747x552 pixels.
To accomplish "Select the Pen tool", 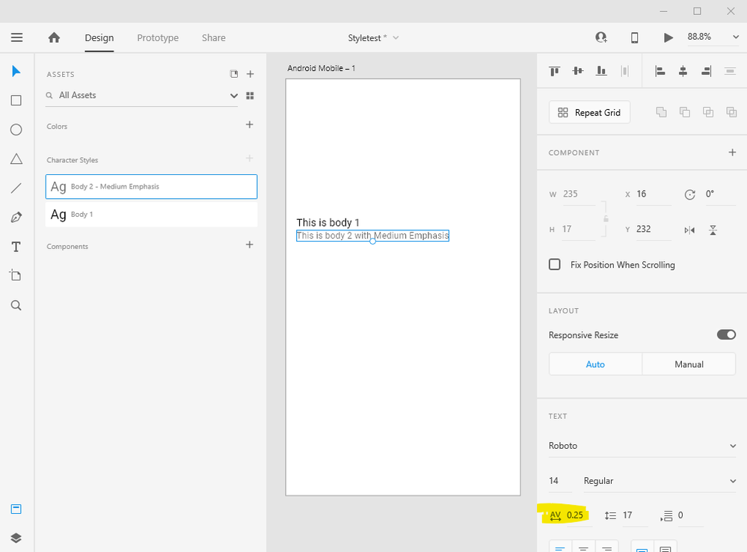I will click(16, 218).
